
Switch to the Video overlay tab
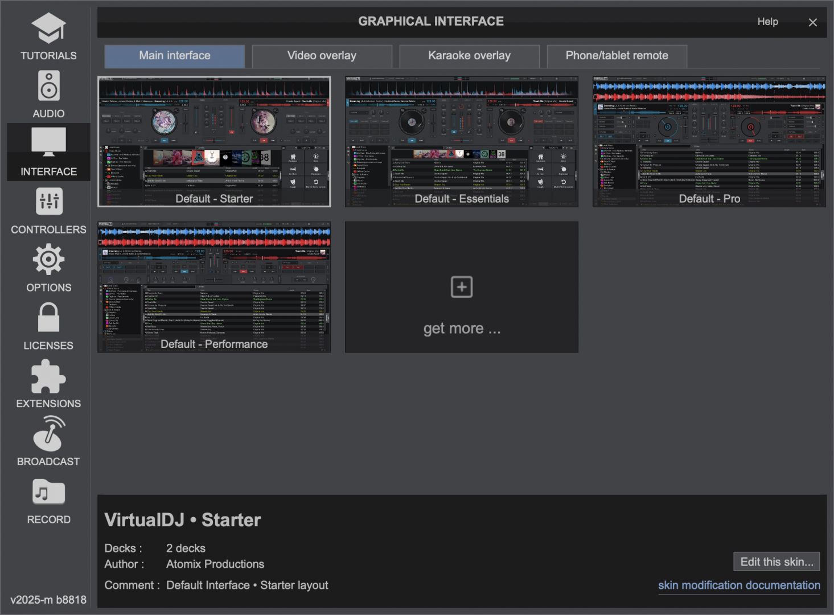click(322, 56)
